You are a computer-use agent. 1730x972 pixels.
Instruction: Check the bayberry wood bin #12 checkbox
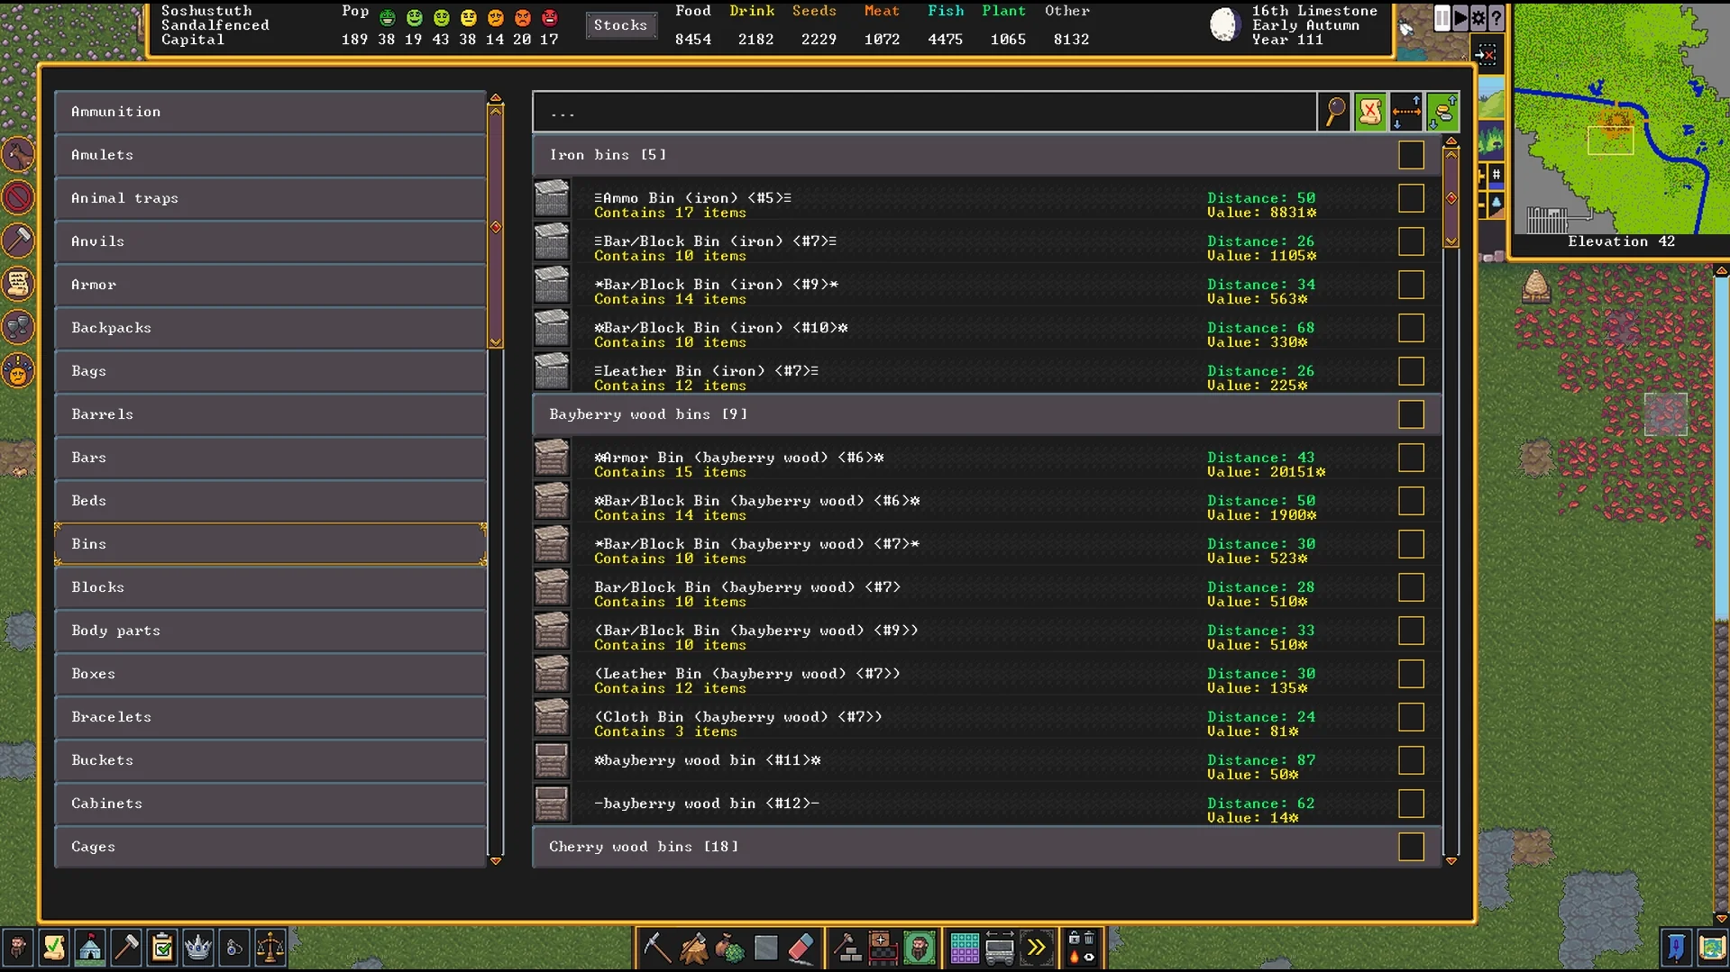(x=1411, y=804)
